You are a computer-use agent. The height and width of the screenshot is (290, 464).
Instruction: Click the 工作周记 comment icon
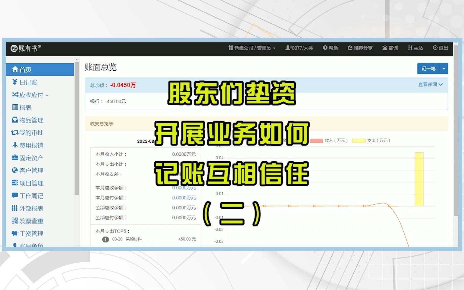(x=15, y=195)
